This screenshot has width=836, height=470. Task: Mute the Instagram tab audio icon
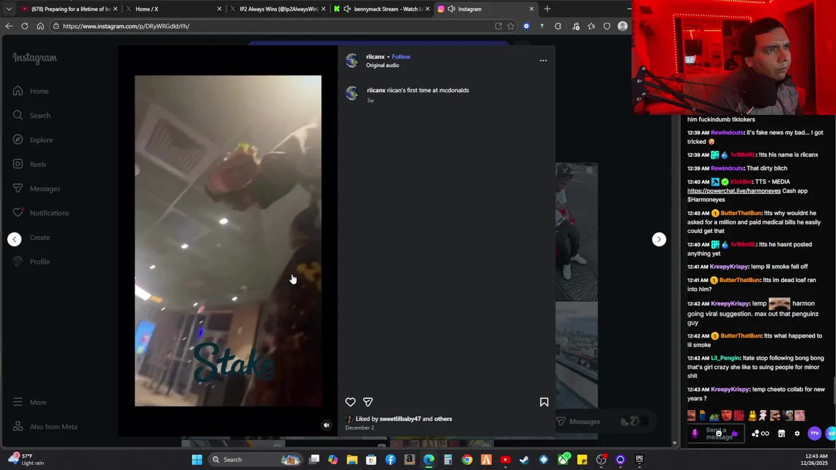[x=451, y=9]
